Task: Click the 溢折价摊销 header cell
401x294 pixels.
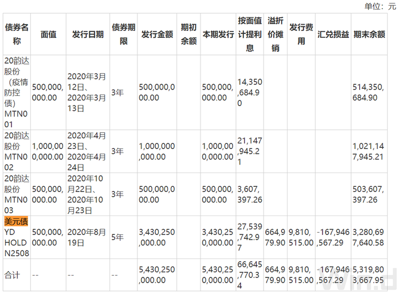Action: point(276,34)
